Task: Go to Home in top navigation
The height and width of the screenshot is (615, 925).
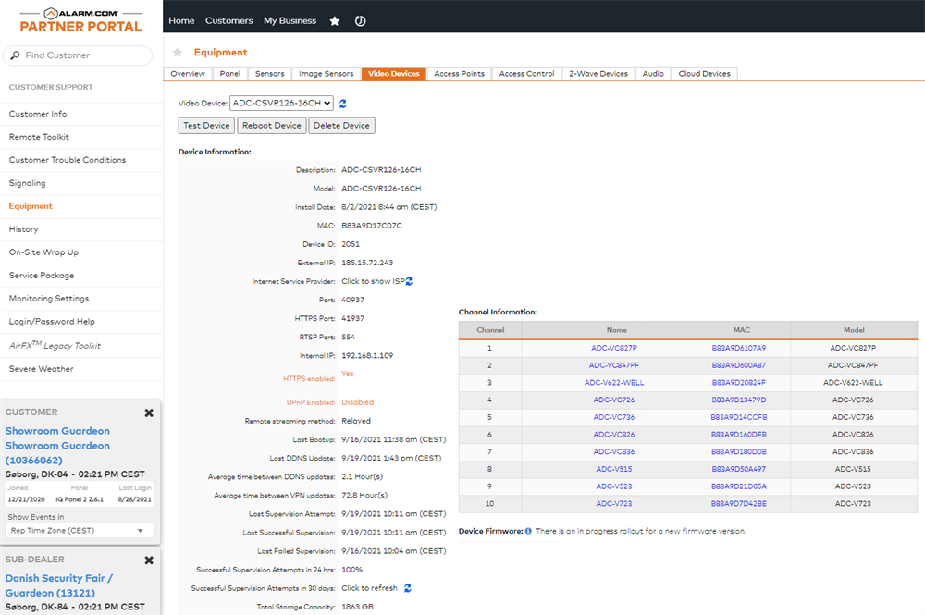Action: (x=181, y=20)
